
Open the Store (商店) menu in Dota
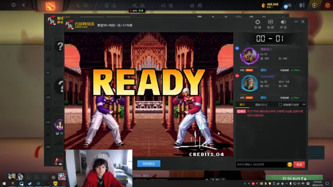(110, 5)
